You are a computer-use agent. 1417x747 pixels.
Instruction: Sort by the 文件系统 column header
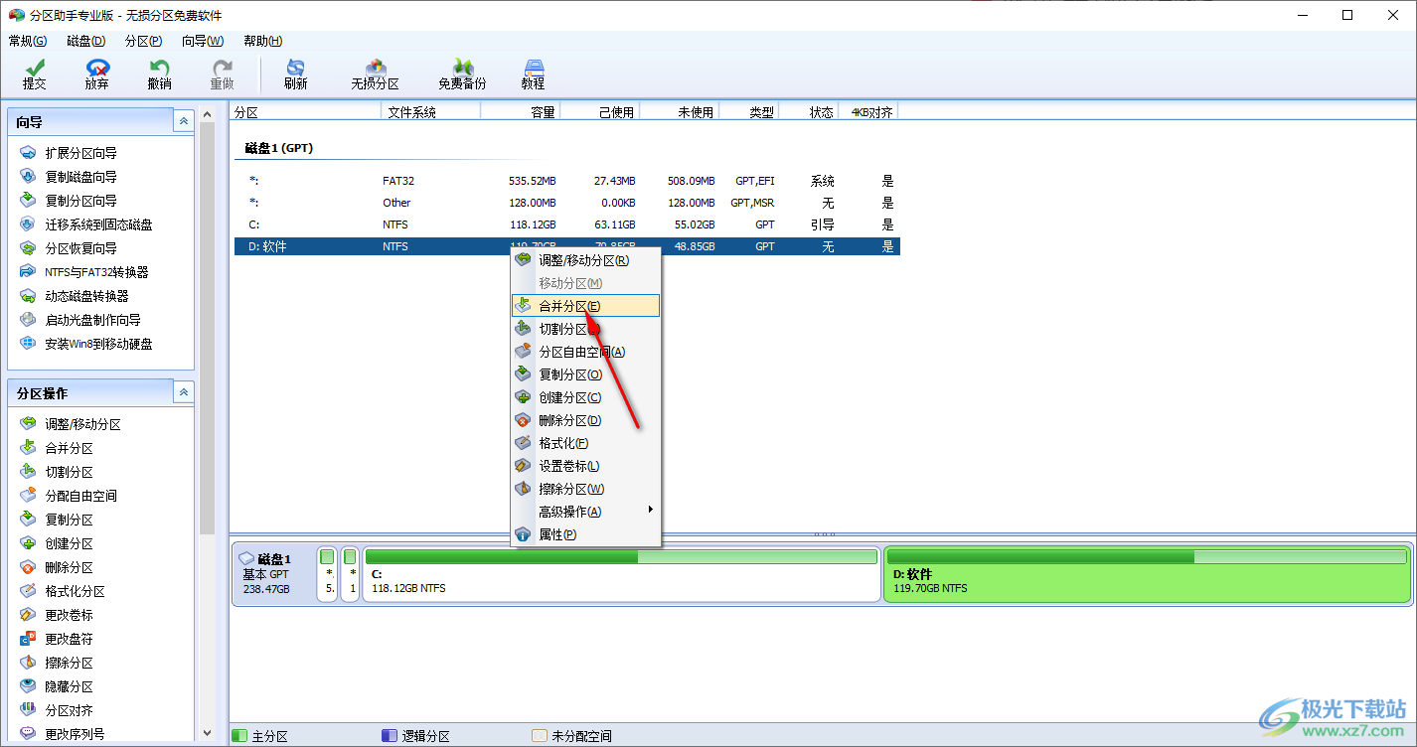tap(431, 112)
